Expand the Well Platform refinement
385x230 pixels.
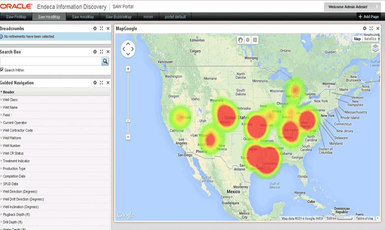(2, 138)
